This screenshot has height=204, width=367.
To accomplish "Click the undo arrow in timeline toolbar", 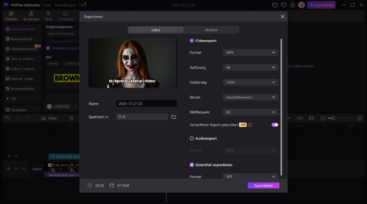I will pos(7,118).
